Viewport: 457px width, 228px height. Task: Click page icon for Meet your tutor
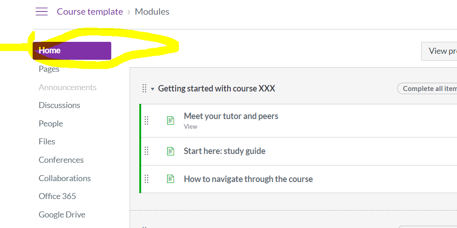point(171,120)
